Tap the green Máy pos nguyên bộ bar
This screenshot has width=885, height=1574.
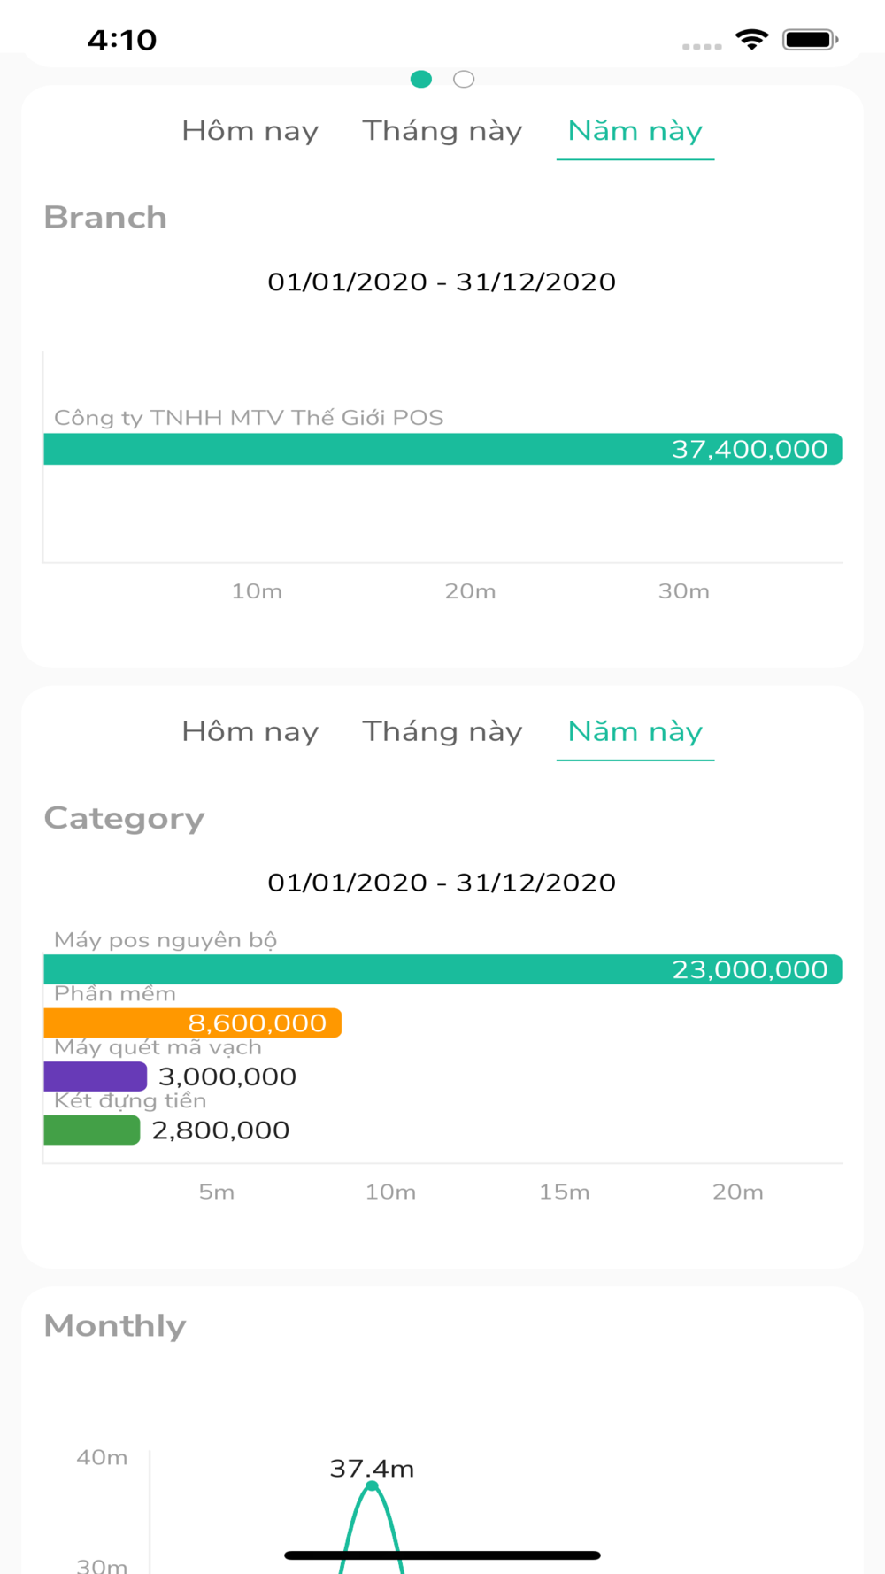442,969
